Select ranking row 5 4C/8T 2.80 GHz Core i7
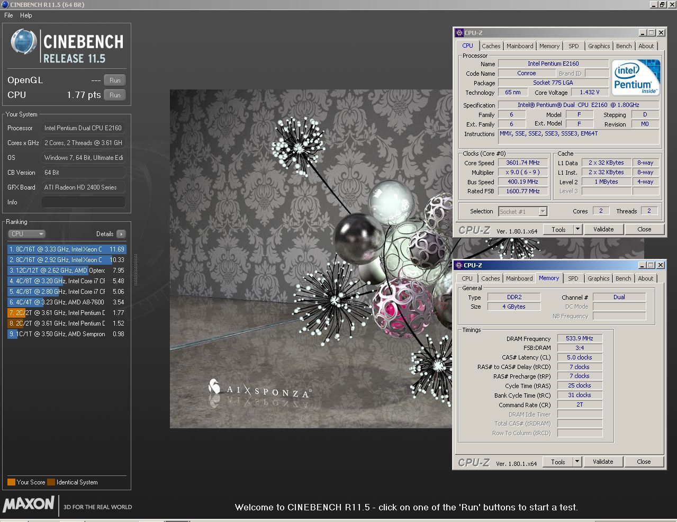Image resolution: width=677 pixels, height=522 pixels. point(67,292)
